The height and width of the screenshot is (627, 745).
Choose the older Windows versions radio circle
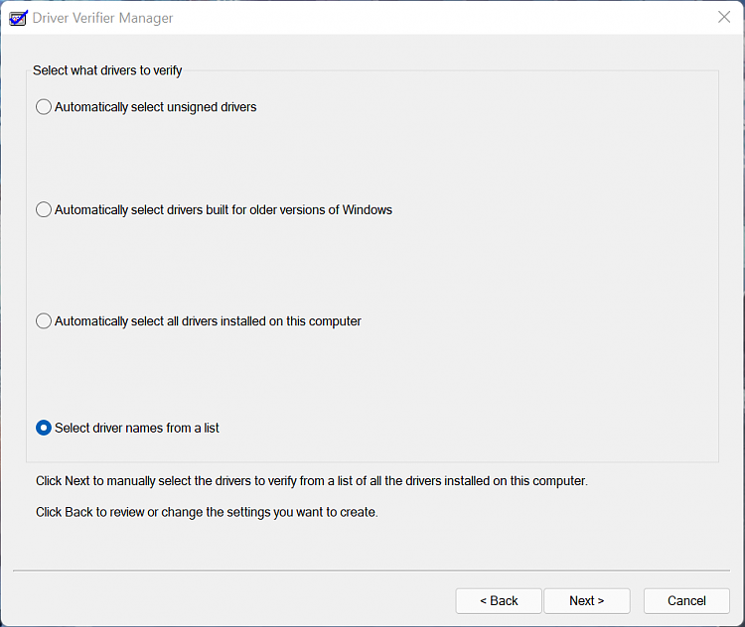pos(44,210)
